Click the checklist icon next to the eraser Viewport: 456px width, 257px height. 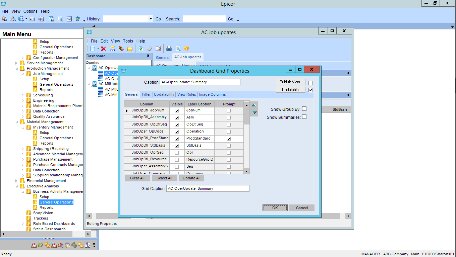158,49
